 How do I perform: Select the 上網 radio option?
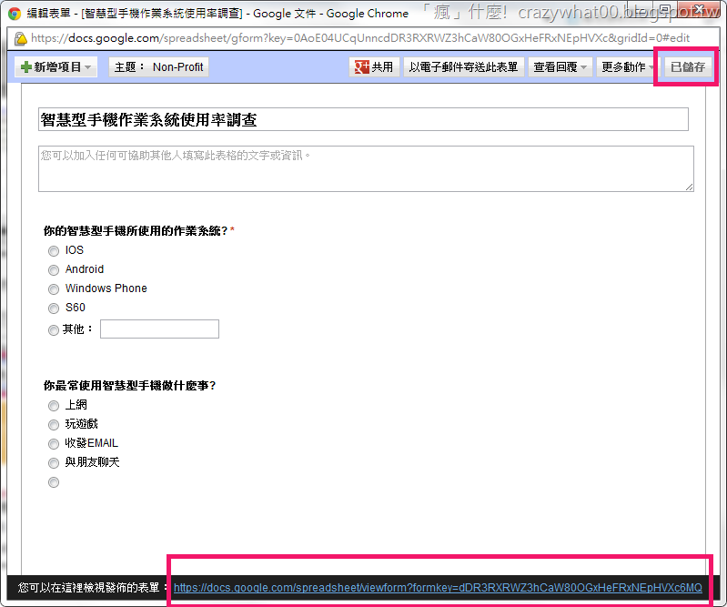[54, 406]
